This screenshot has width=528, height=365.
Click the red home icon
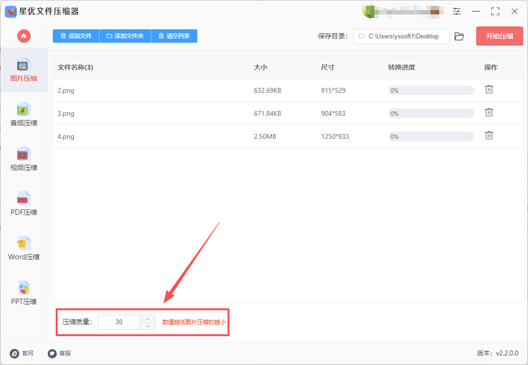pos(24,36)
